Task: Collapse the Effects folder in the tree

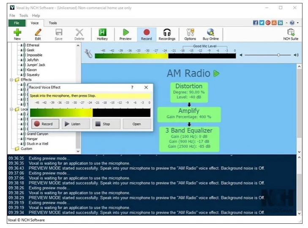Action: pos(11,80)
